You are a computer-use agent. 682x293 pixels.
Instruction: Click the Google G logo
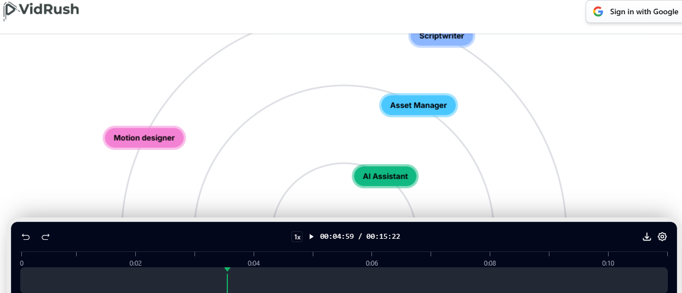pyautogui.click(x=598, y=12)
